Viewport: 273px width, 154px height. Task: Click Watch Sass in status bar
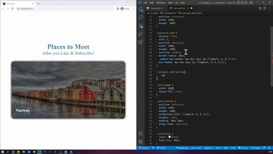tap(182, 148)
